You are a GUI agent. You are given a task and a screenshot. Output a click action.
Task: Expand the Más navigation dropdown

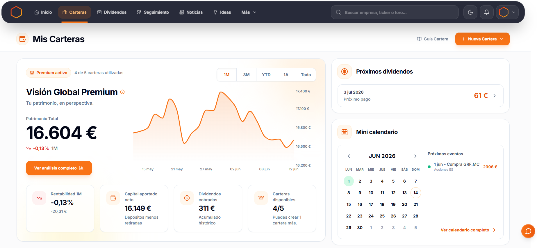(249, 12)
